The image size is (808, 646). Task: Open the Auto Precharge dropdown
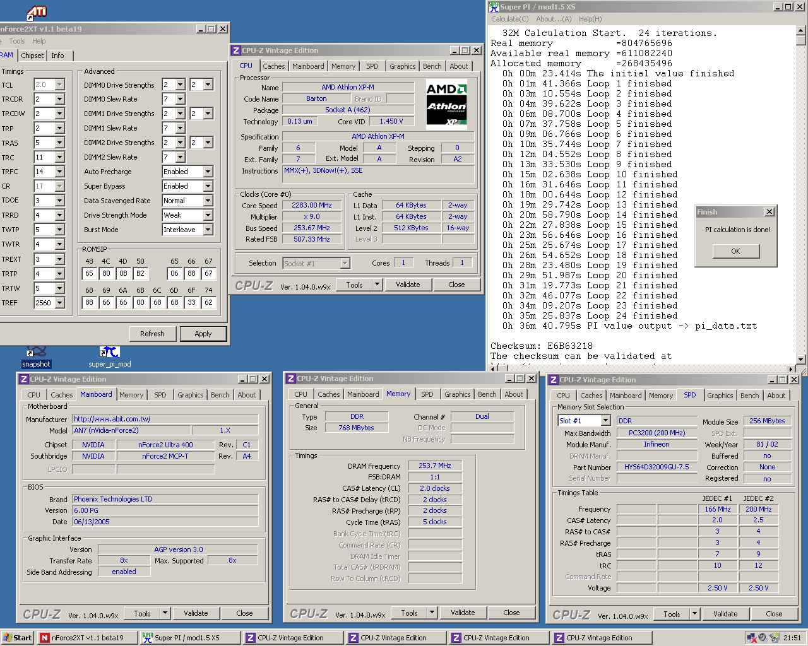coord(208,172)
